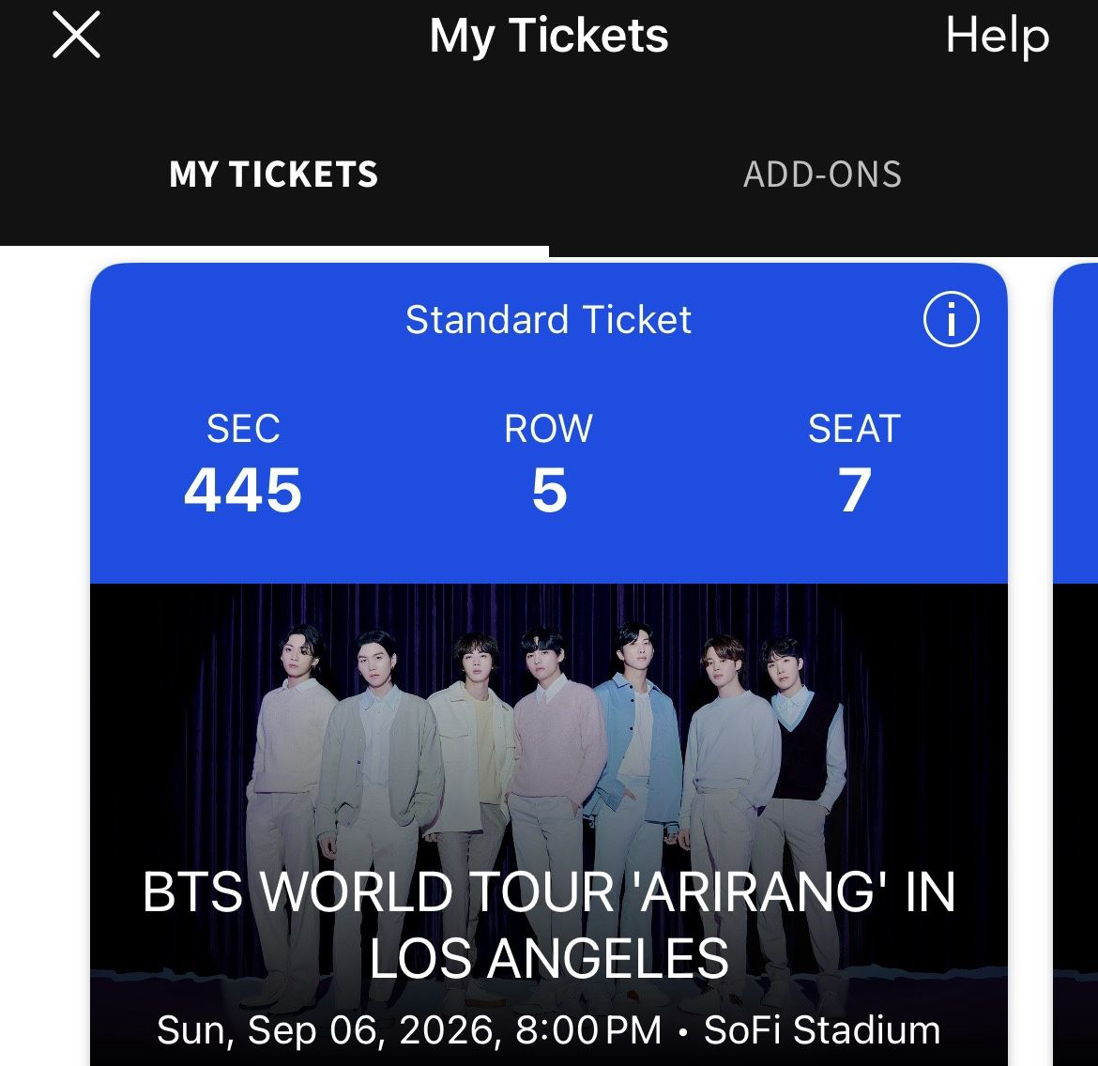Screen dimensions: 1098x1066
Task: Click the SEC label
Action: click(x=243, y=429)
